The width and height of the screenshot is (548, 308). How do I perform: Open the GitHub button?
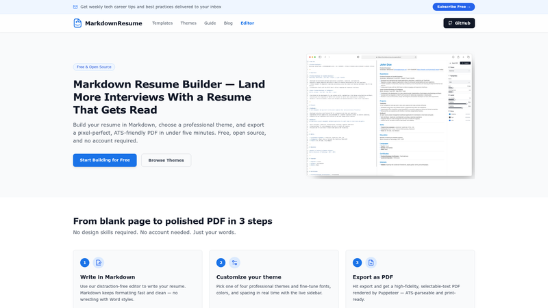459,23
